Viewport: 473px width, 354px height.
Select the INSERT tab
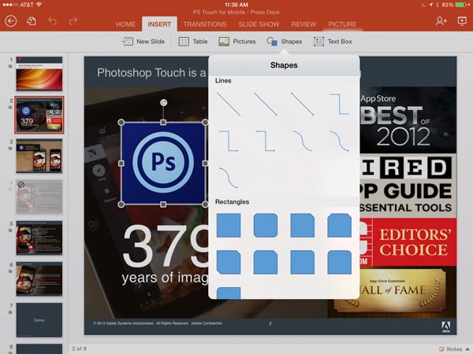click(159, 24)
